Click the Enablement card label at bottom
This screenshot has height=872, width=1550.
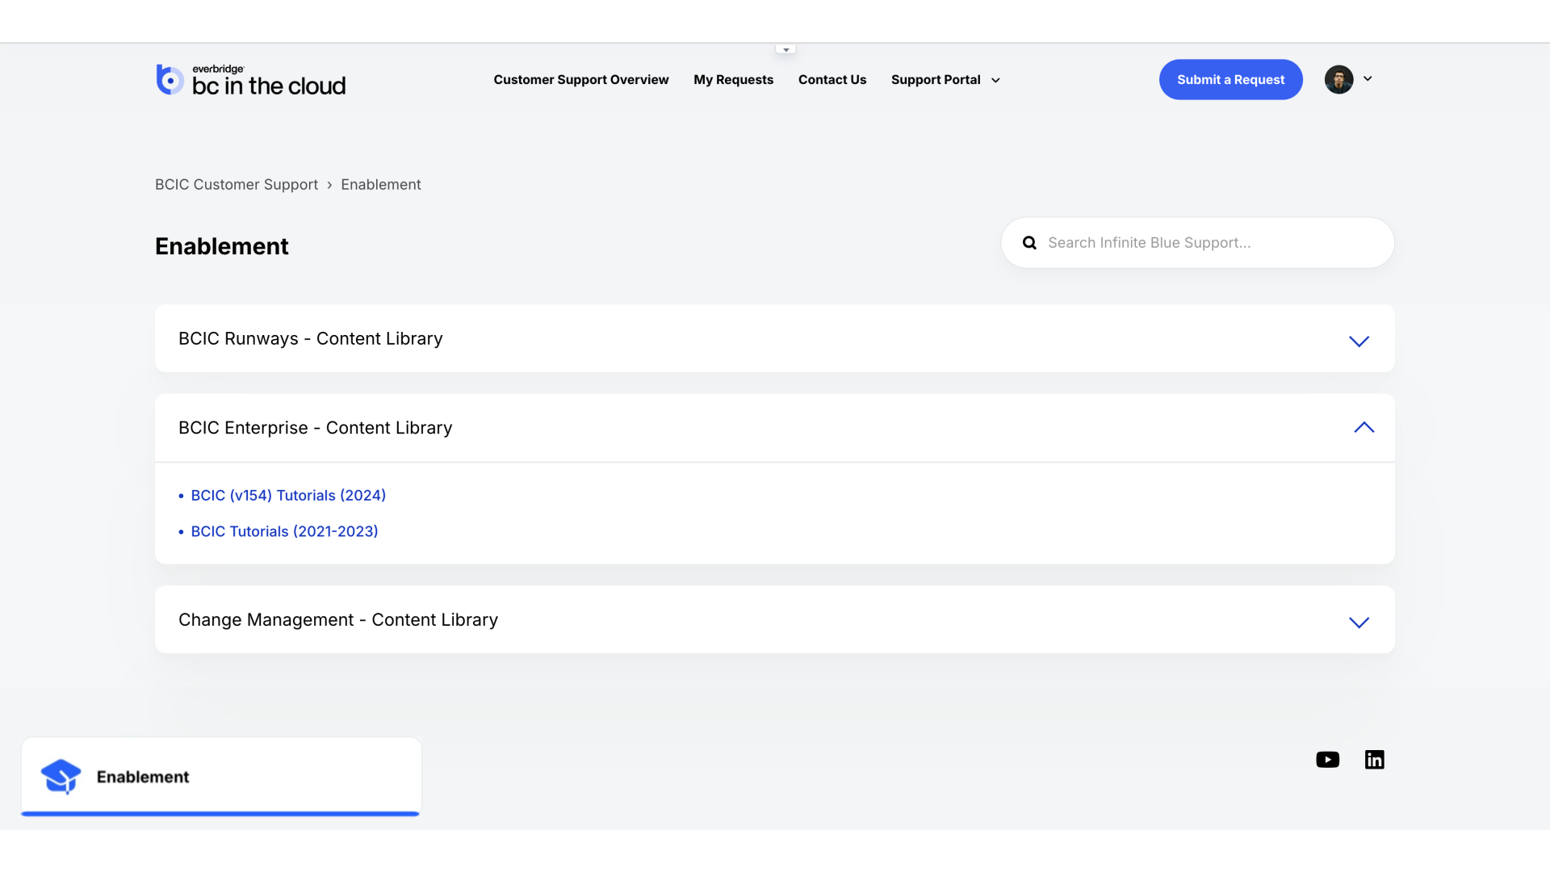[x=143, y=777]
